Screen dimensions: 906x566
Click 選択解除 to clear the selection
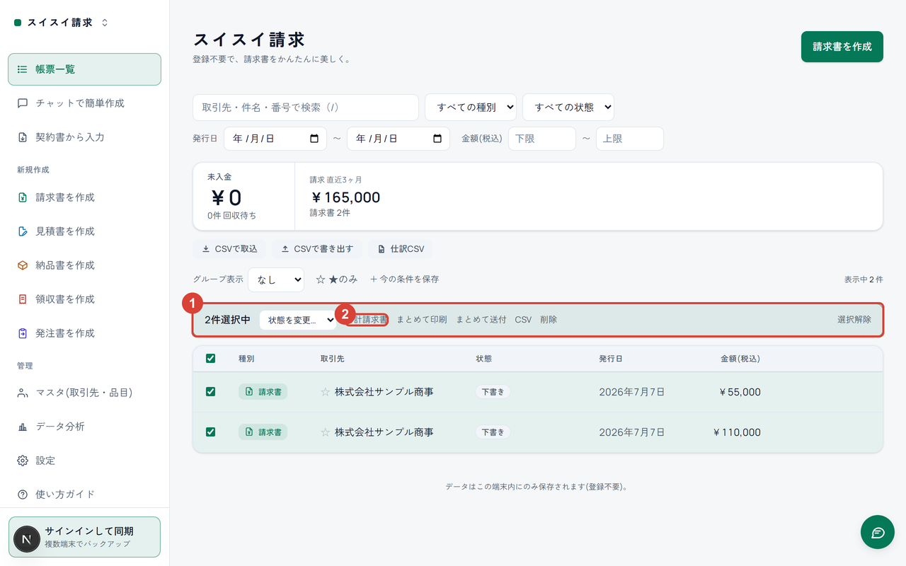[854, 320]
